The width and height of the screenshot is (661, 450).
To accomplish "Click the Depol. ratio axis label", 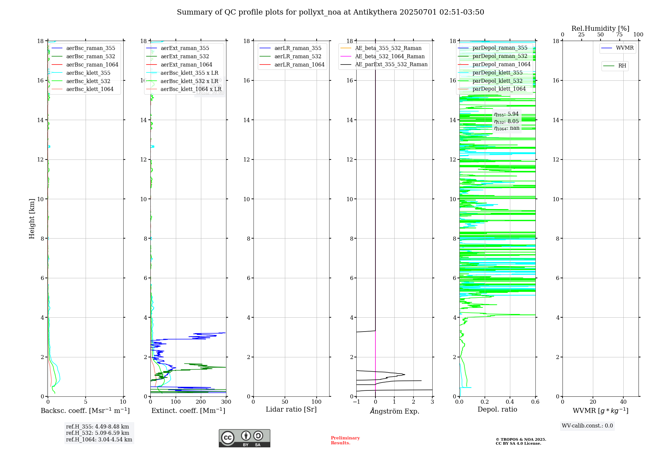I will pos(497,410).
